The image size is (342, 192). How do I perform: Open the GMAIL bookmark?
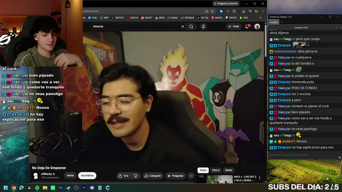pos(173,18)
